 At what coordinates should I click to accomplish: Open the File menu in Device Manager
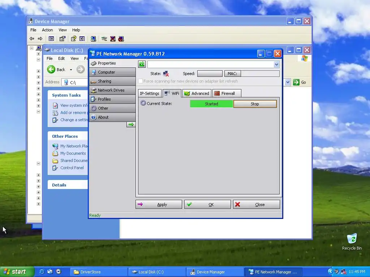(33, 30)
